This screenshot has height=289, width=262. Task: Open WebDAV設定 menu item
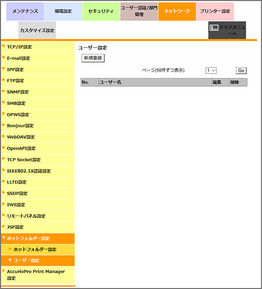(x=38, y=137)
